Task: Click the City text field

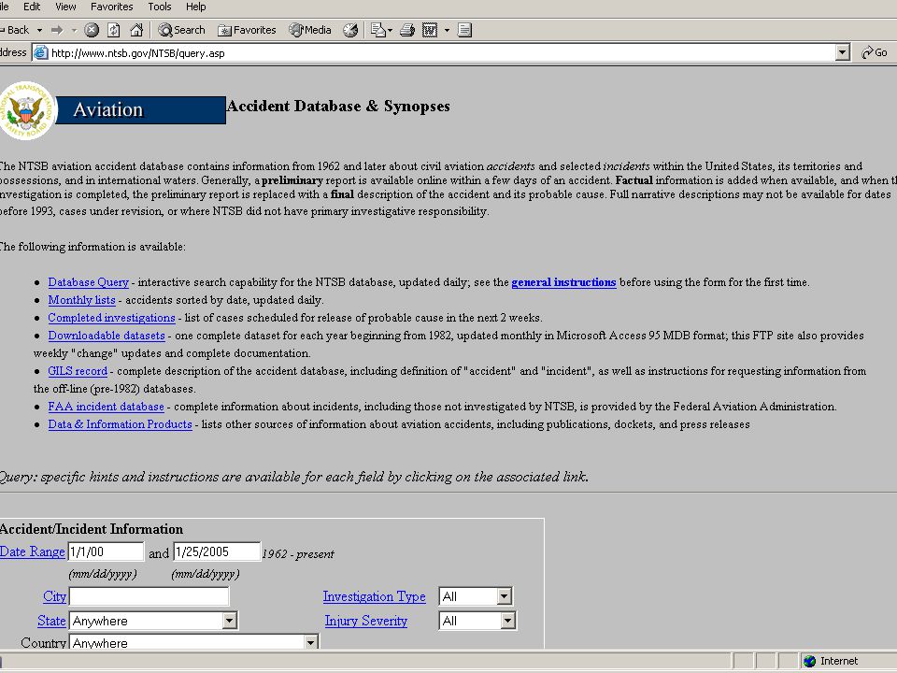Action: coord(149,596)
